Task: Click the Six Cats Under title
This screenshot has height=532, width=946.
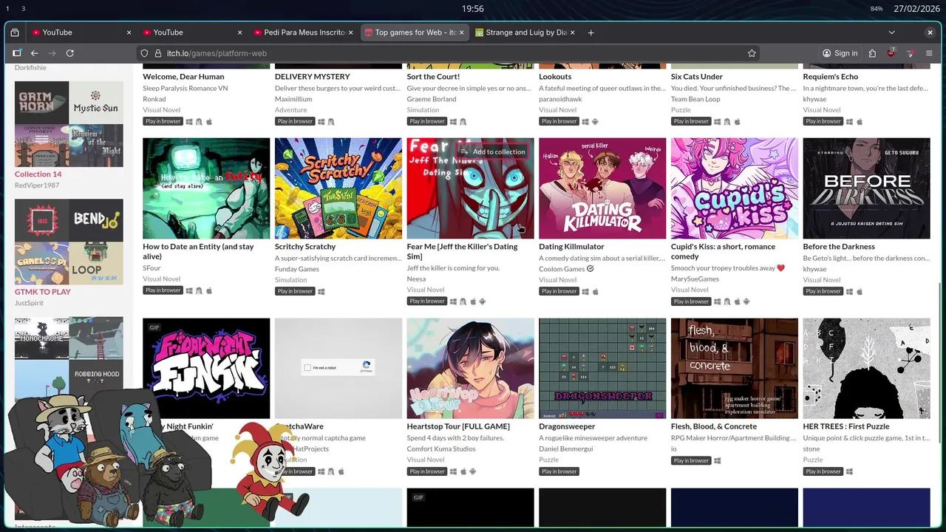Action: pos(697,77)
